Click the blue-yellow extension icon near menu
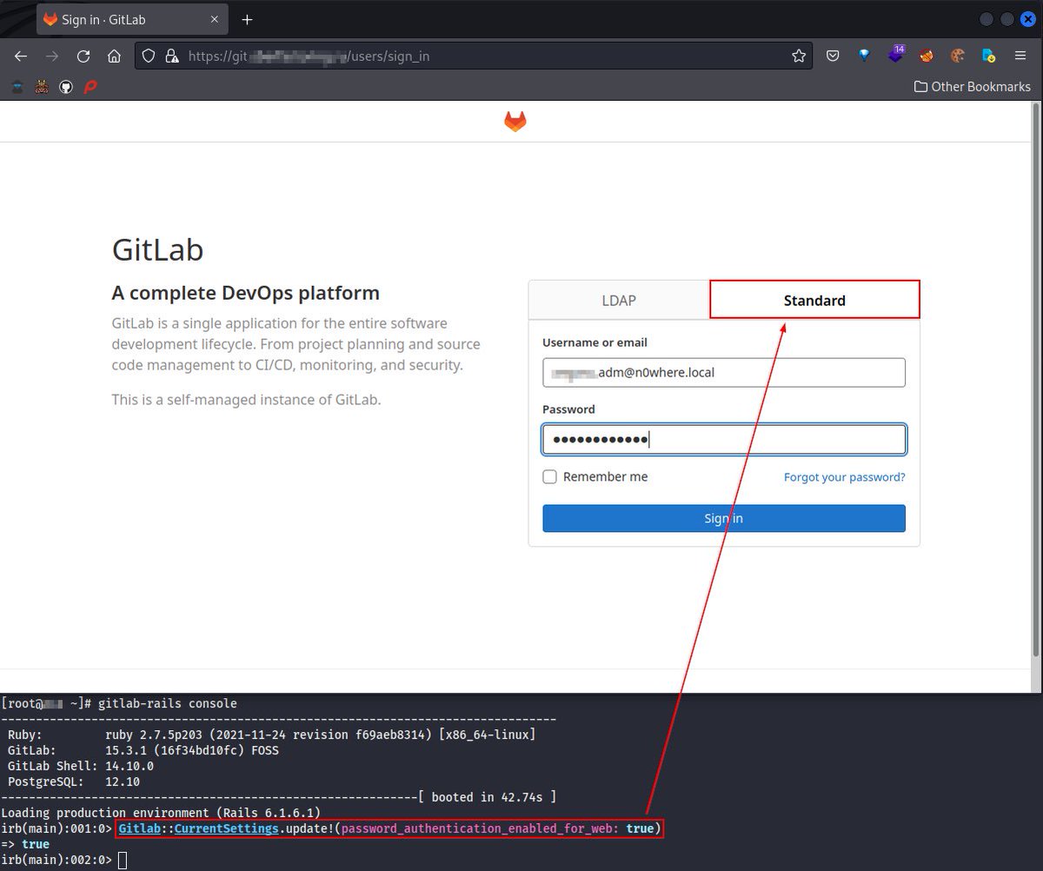 [x=989, y=57]
